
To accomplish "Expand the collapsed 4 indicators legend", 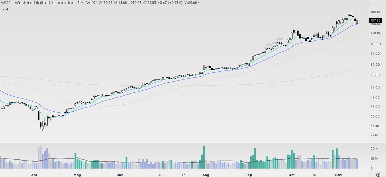I will point(5,9).
